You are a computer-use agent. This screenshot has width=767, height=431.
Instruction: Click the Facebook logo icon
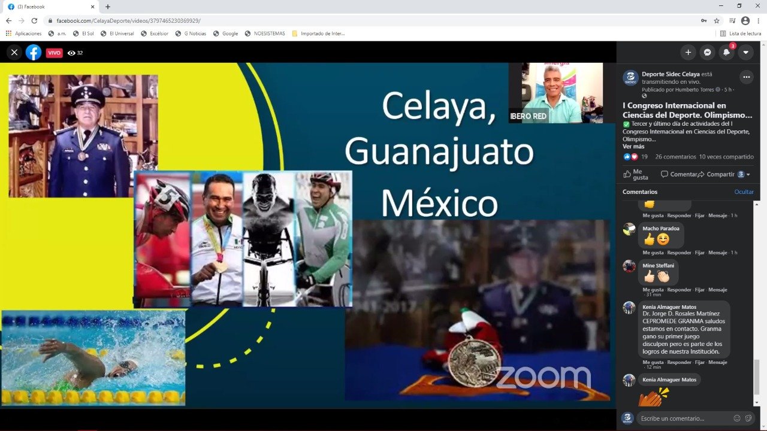[x=34, y=53]
